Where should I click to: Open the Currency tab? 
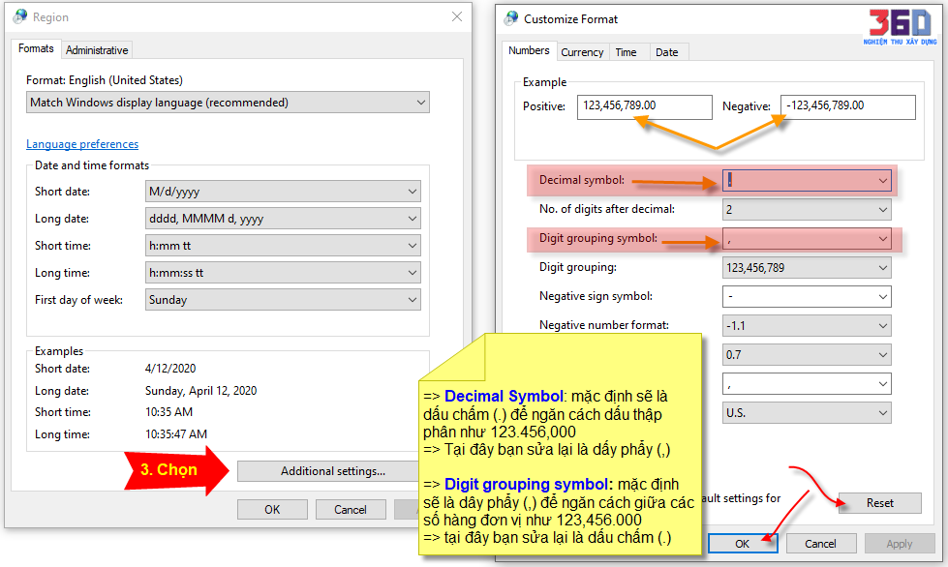click(582, 52)
